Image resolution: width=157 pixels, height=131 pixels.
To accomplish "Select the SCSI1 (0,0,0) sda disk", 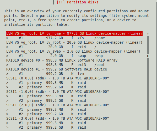I will pyautogui.click(x=74, y=78).
